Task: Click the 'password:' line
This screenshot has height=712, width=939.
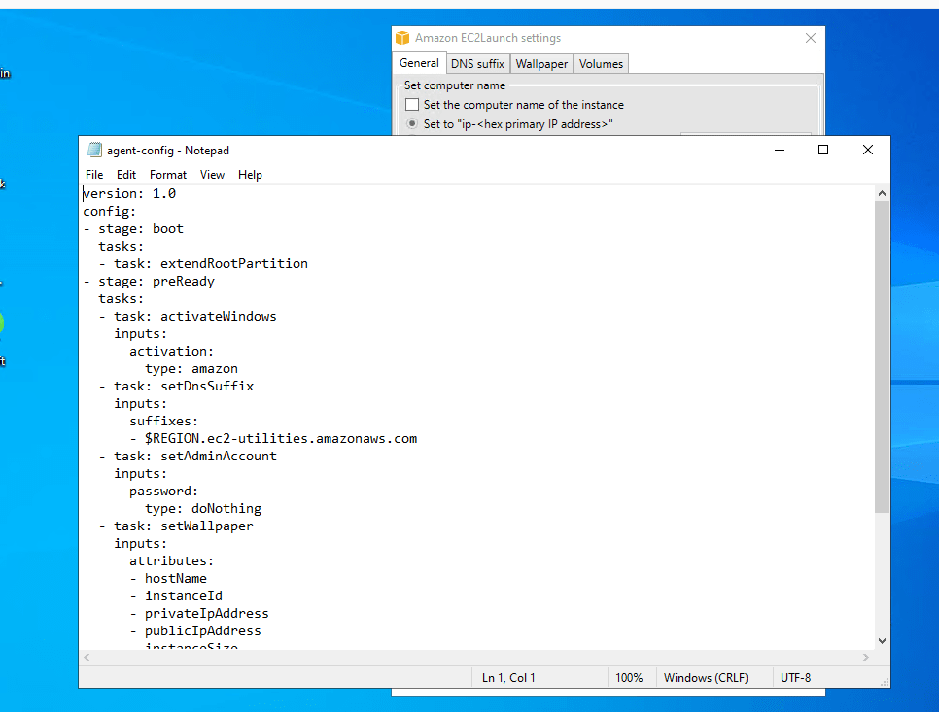Action: click(163, 492)
